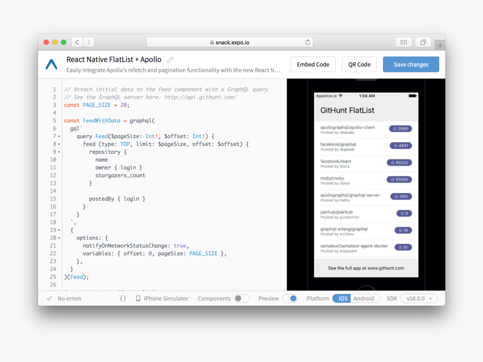This screenshot has height=362, width=483.
Task: Click postedBy { login } on line 15
Action: [x=117, y=199]
